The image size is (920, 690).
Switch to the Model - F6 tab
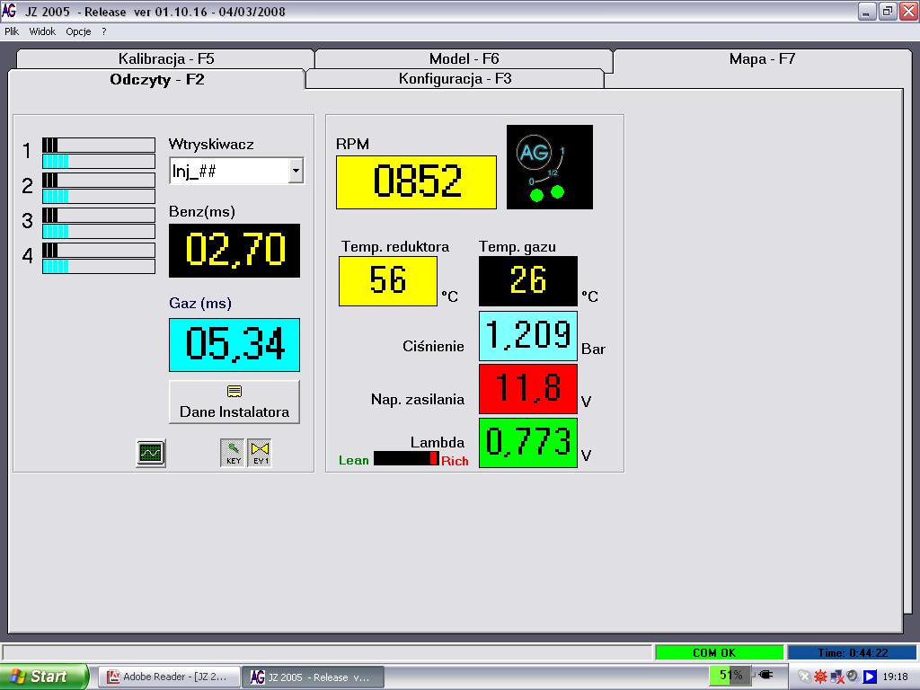tap(464, 58)
